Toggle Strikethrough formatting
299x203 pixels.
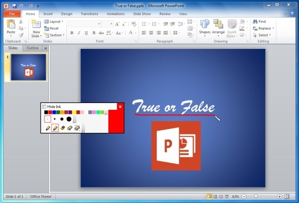[x=101, y=33]
